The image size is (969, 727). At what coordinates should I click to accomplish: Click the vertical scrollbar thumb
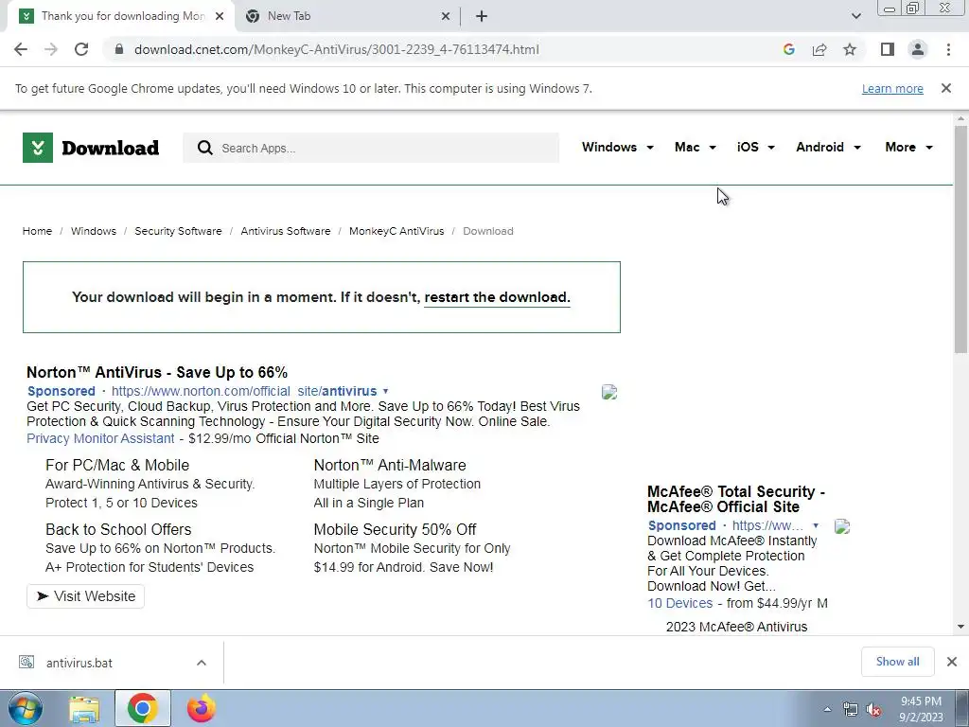[x=961, y=239]
